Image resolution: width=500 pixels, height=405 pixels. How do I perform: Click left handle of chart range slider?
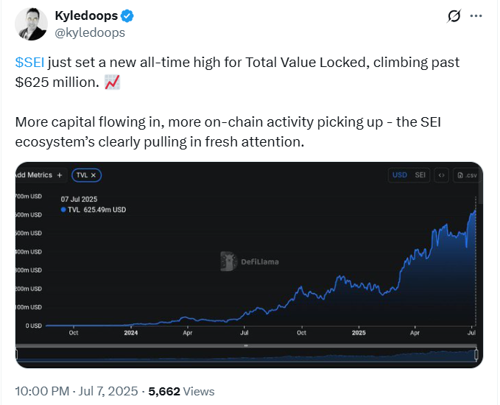coord(17,355)
